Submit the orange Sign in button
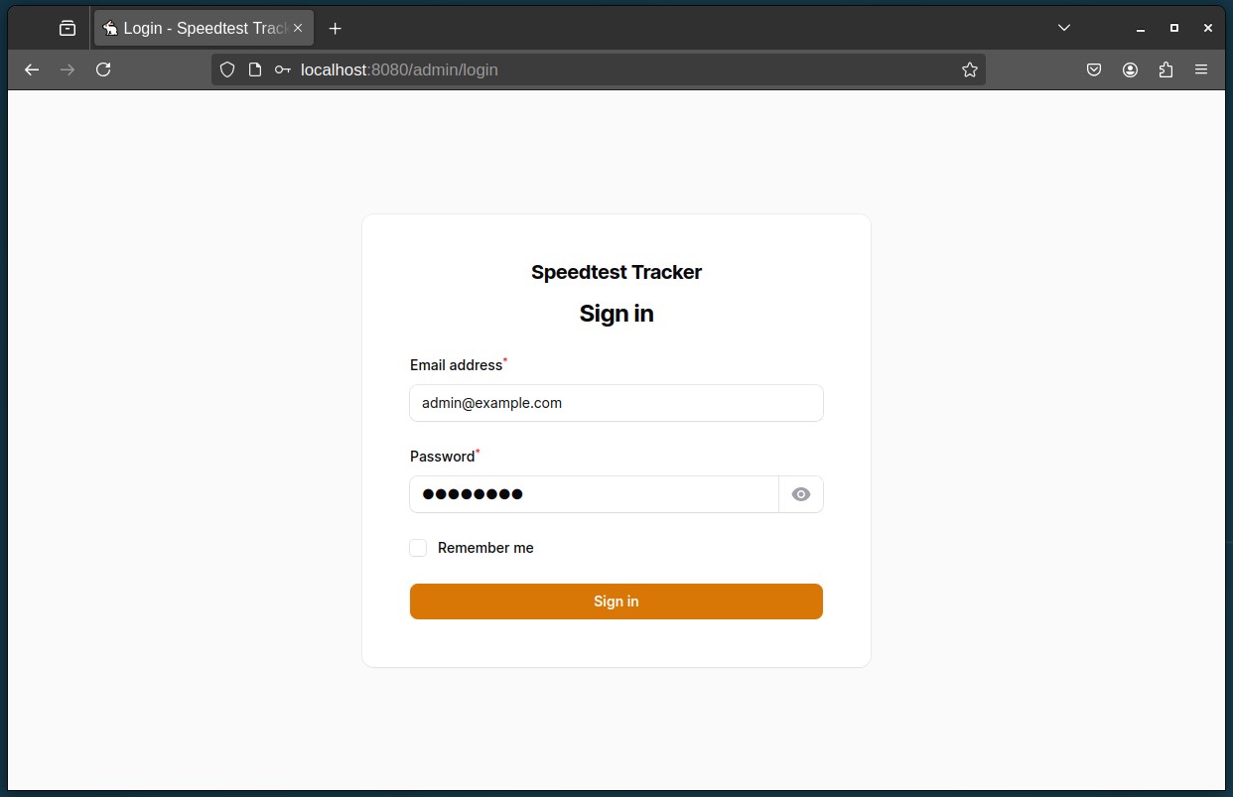The height and width of the screenshot is (797, 1233). 616,601
